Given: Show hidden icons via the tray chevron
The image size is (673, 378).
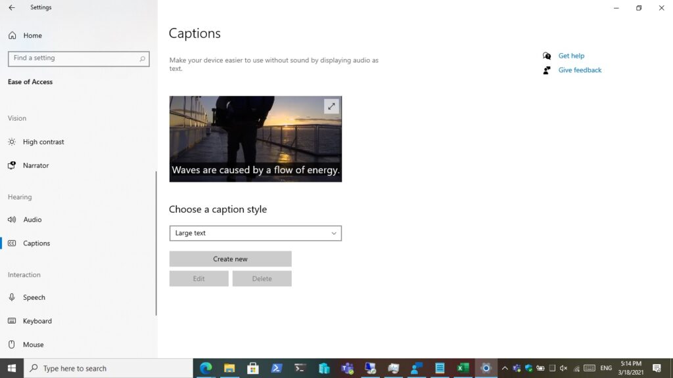Looking at the screenshot, I should pos(505,368).
